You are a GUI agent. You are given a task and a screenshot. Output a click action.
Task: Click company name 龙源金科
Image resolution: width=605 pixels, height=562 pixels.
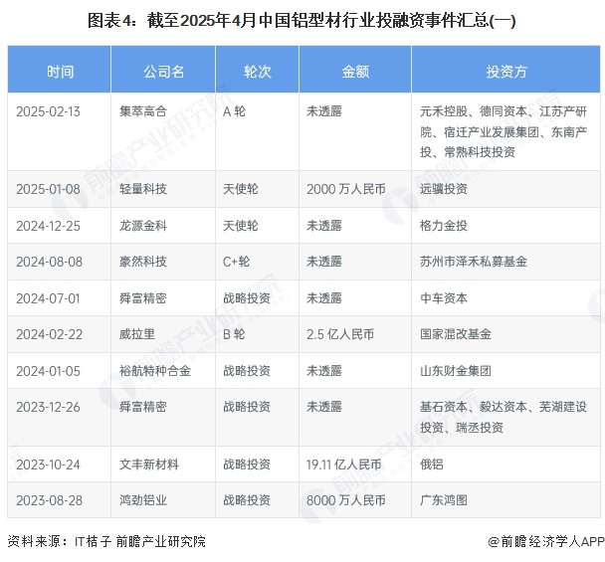pos(143,226)
